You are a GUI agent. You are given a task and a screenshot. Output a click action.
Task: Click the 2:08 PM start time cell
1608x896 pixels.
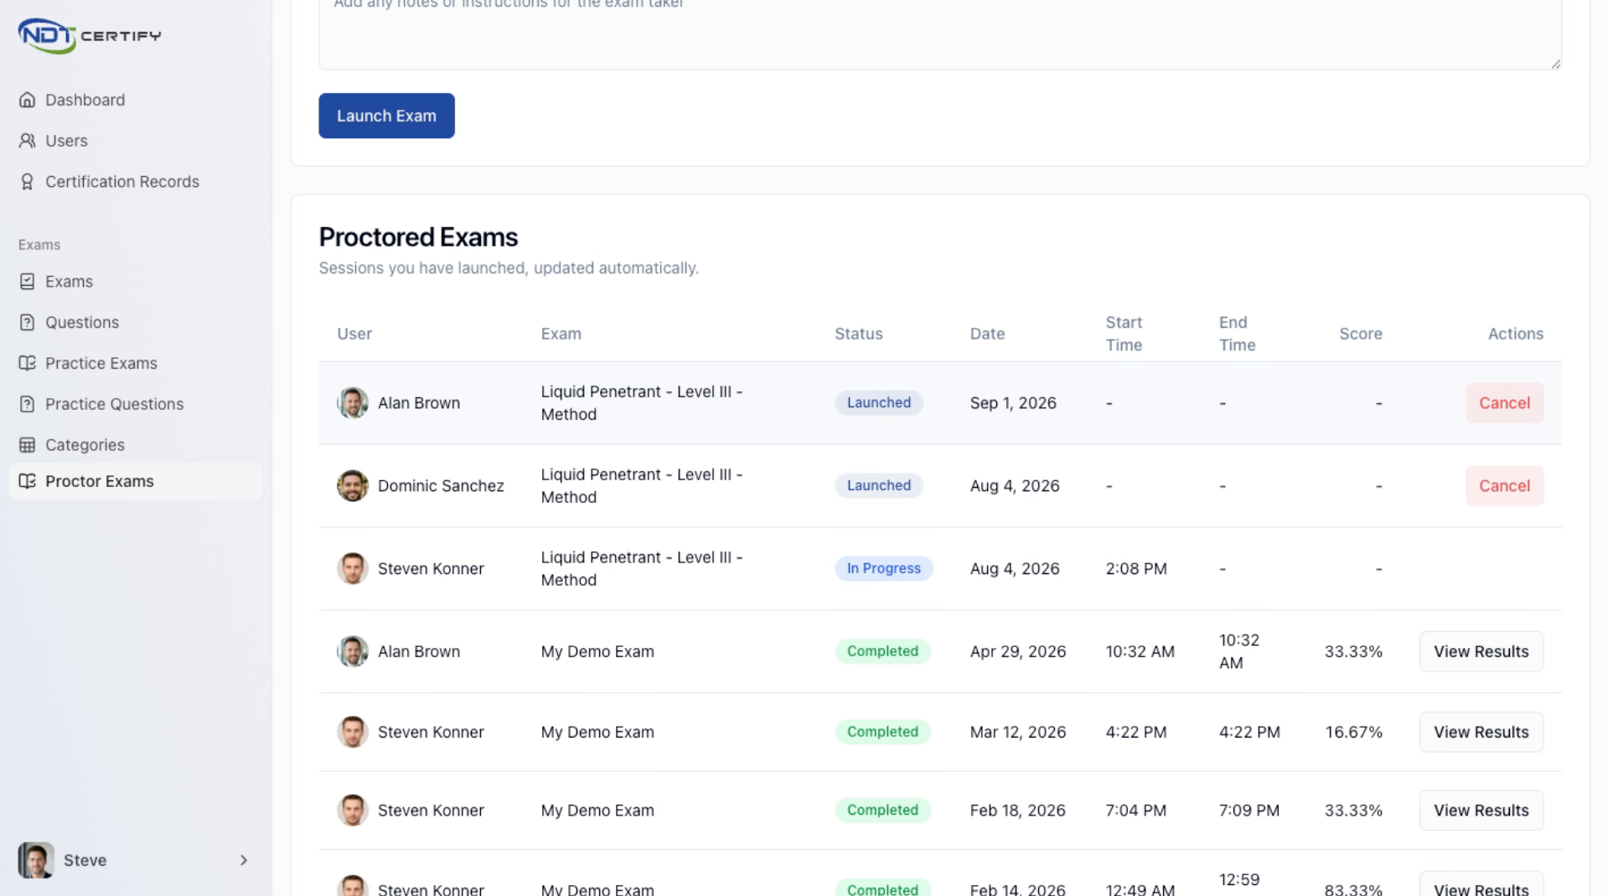1135,568
